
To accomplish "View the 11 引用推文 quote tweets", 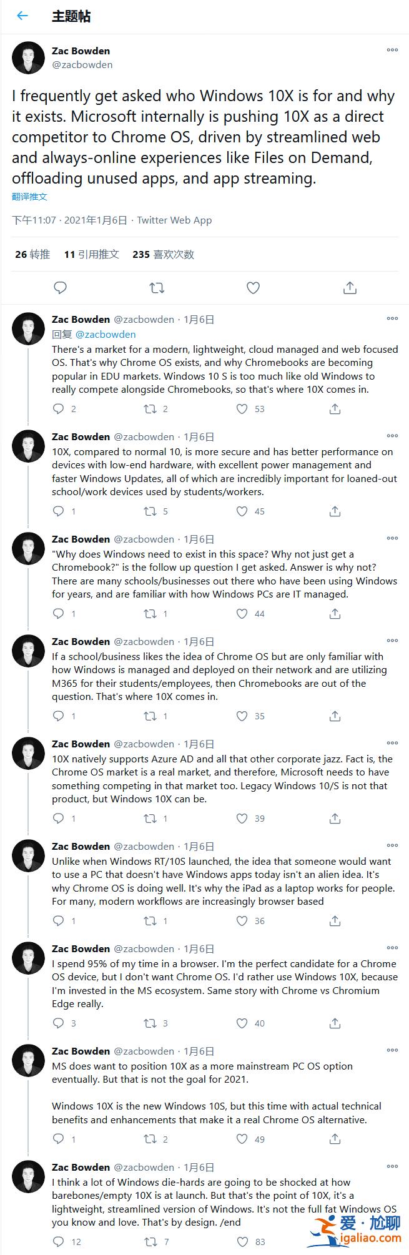I will pyautogui.click(x=91, y=254).
